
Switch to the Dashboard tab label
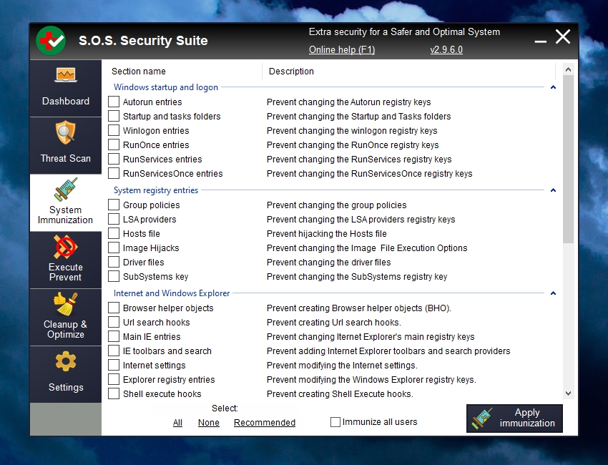click(x=66, y=101)
